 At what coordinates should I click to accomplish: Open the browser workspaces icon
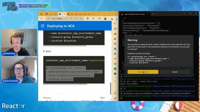(x=42, y=14)
